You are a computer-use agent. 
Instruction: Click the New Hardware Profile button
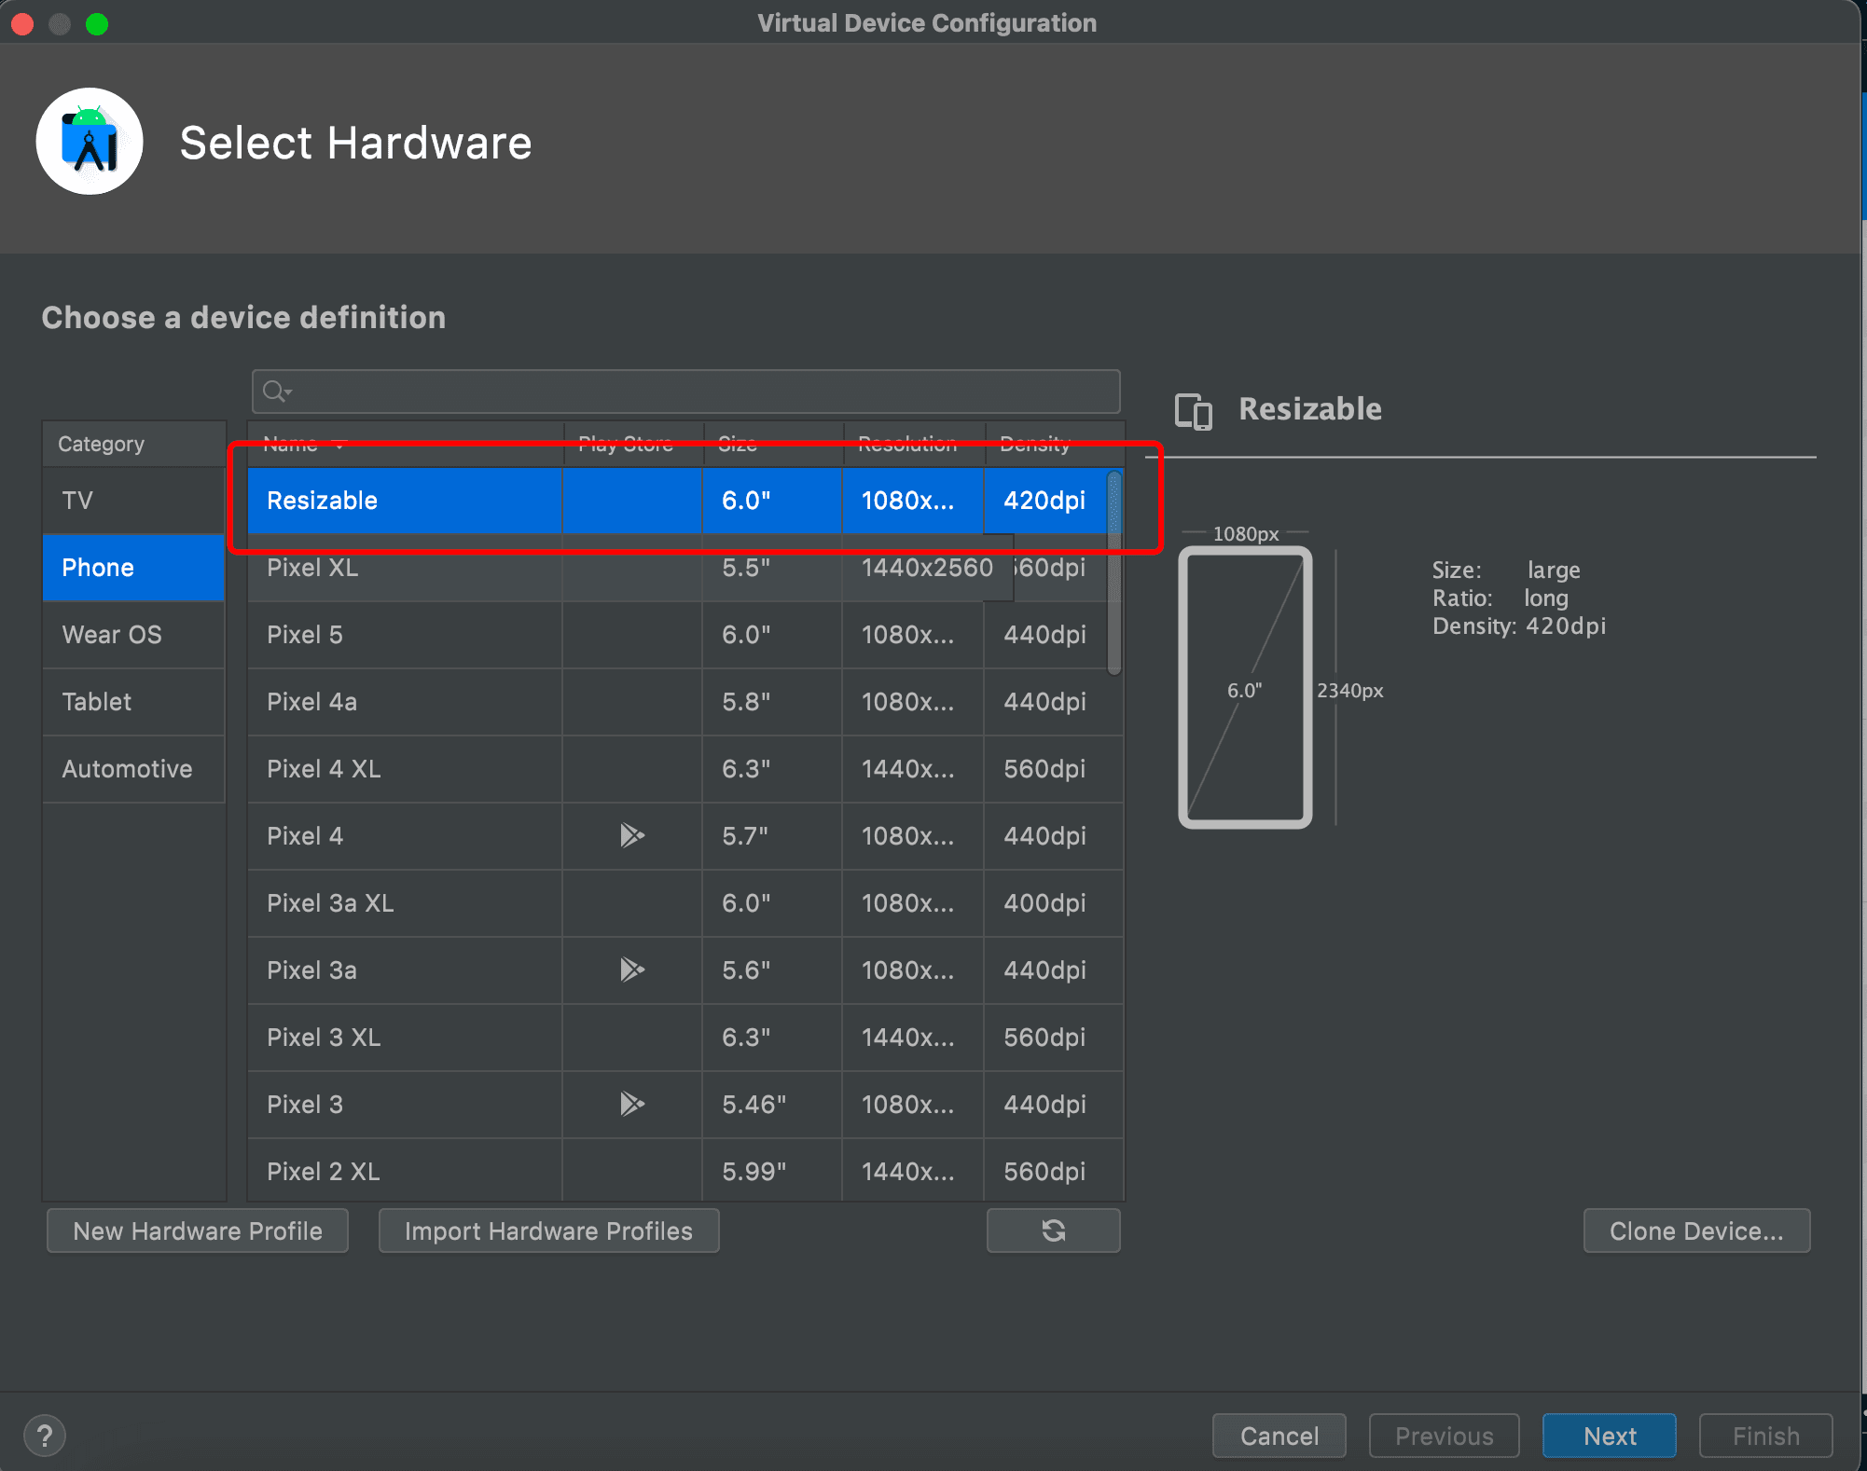click(x=198, y=1230)
